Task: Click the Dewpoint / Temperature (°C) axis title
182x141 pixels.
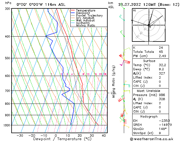Action: [62, 139]
